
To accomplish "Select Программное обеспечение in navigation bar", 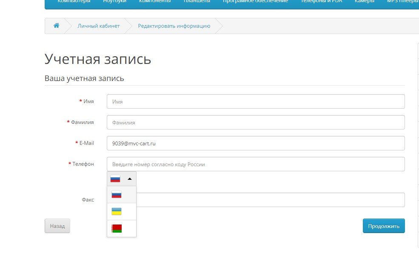I will [255, 2].
